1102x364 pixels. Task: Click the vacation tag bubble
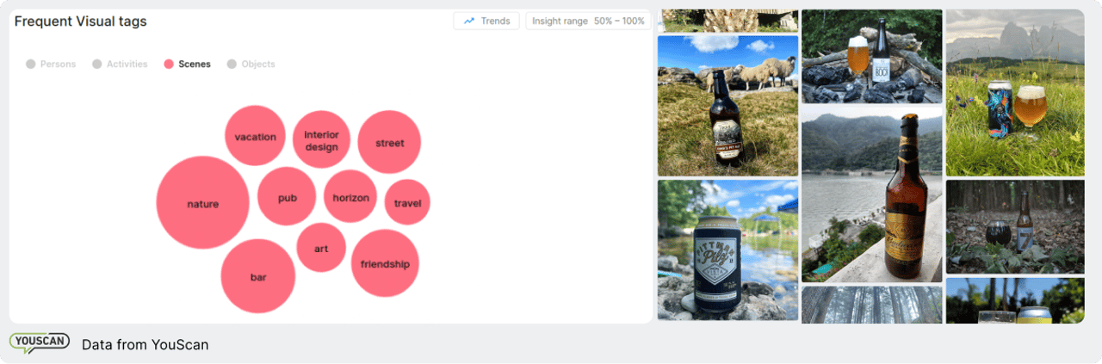point(255,136)
